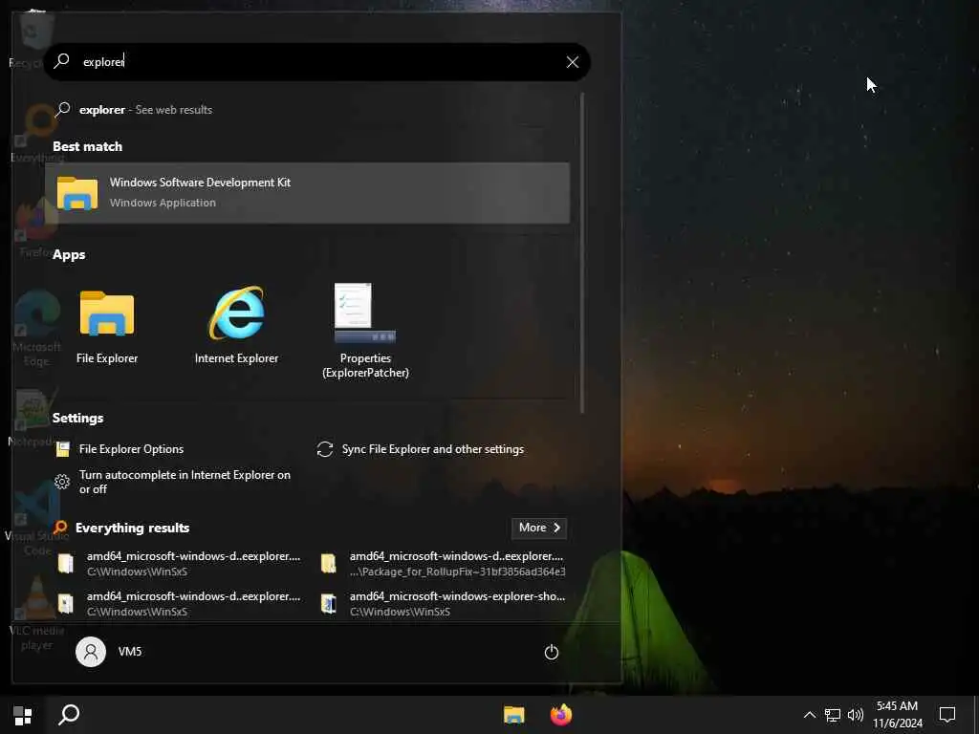Click the VM5 user account avatar

(91, 652)
